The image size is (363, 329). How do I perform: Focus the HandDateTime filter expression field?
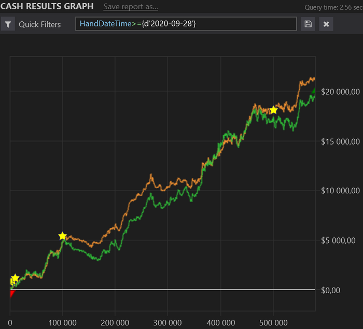[x=186, y=24]
